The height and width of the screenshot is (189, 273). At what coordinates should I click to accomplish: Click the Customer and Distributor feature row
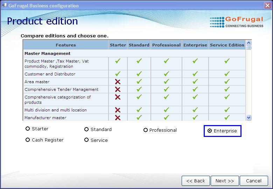pos(134,74)
